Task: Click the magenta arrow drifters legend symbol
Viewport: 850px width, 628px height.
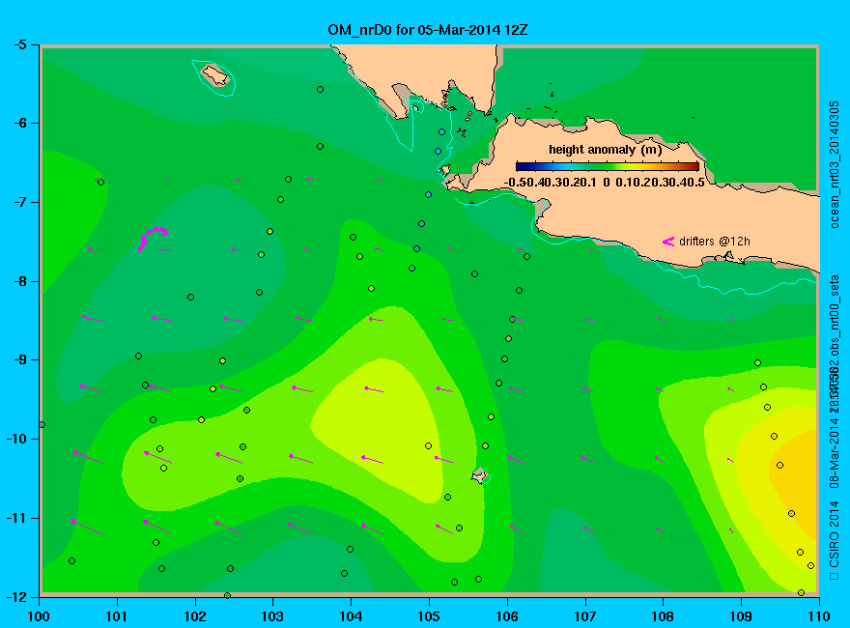Action: click(x=667, y=242)
